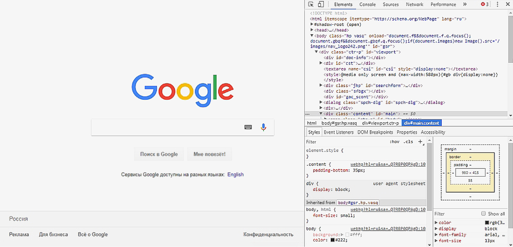
Task: Select the Event Listeners tab
Action: [338, 132]
